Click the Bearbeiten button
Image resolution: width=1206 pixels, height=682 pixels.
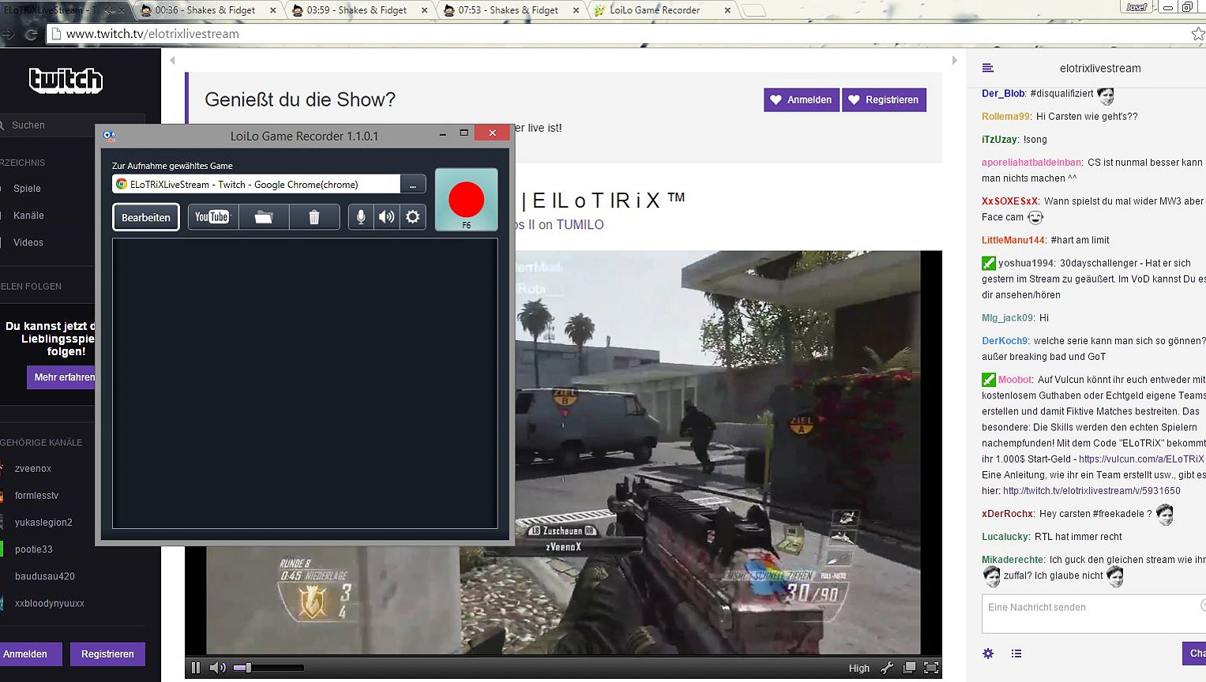(x=146, y=217)
